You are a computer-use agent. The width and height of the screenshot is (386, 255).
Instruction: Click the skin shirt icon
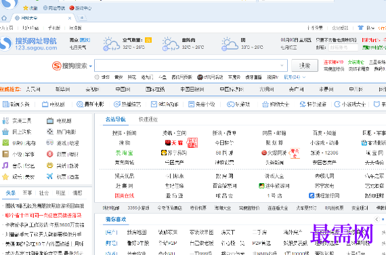[x=360, y=28]
